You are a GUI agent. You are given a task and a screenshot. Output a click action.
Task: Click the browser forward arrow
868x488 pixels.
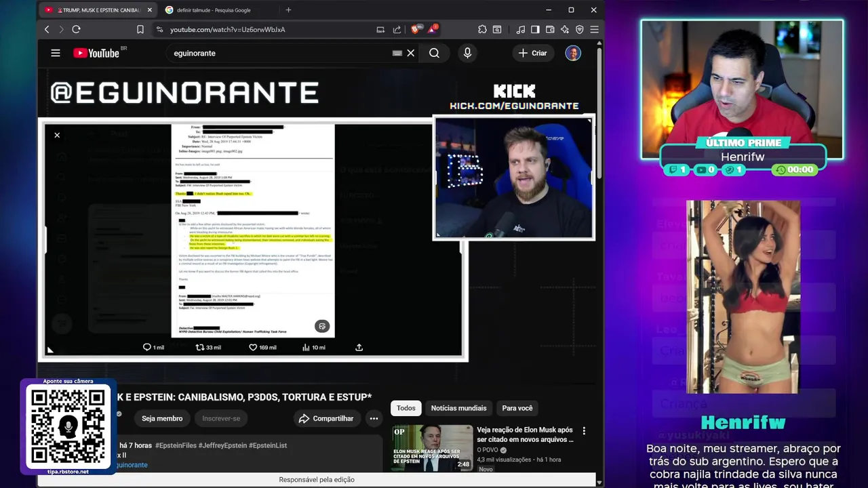click(61, 29)
